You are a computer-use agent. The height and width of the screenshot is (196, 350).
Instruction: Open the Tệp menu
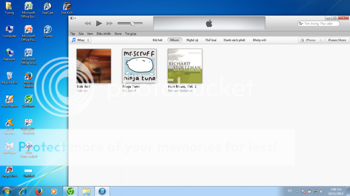pos(72,34)
